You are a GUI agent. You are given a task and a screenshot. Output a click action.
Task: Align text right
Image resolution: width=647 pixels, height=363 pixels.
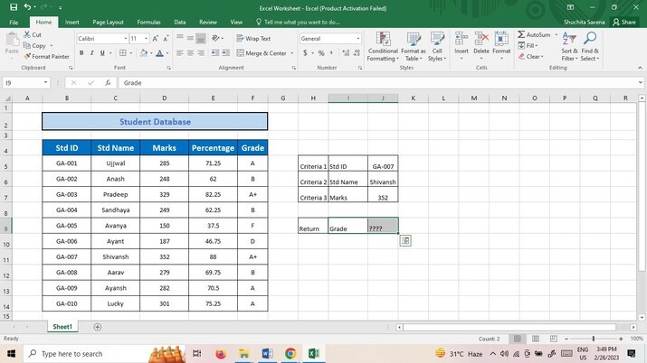(201, 53)
